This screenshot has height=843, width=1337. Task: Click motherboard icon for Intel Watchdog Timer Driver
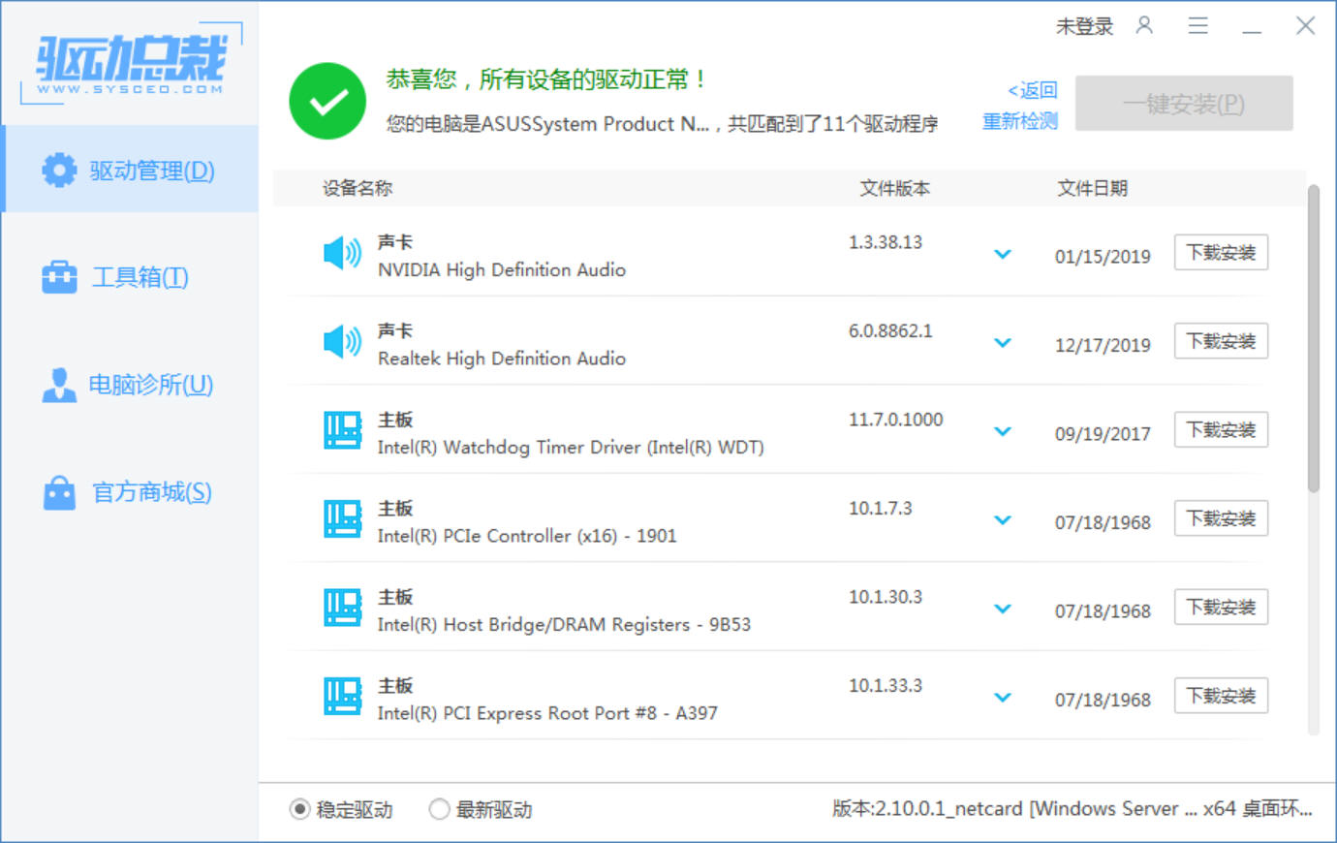pos(342,430)
